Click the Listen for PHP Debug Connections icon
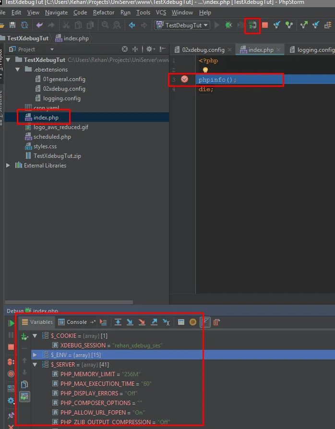Image resolution: width=335 pixels, height=429 pixels. 252,25
